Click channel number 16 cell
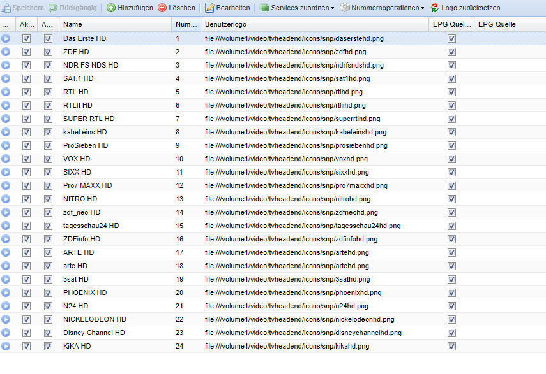Viewport: 546px width, 374px height. pos(186,239)
